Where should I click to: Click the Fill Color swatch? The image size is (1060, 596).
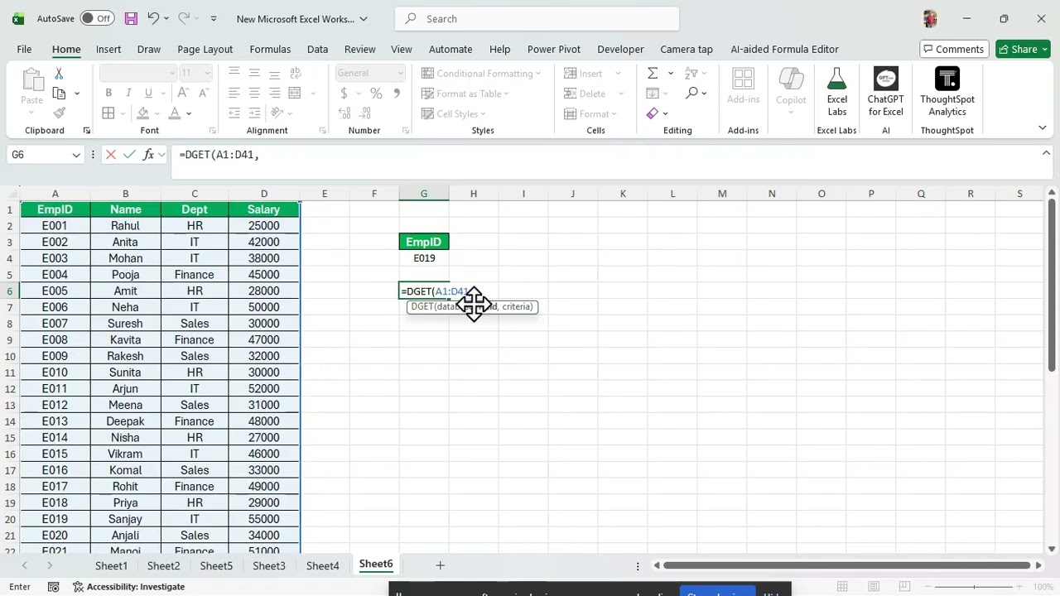pyautogui.click(x=143, y=113)
